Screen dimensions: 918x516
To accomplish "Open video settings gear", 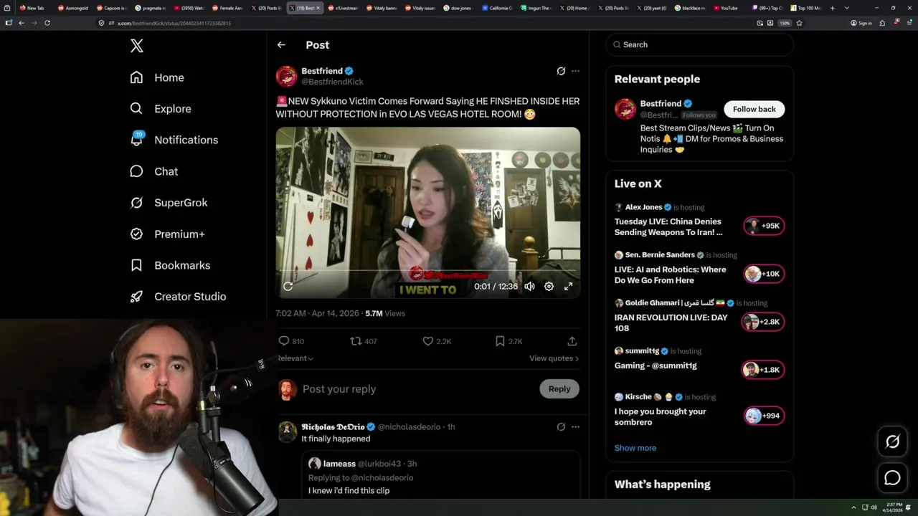I will [x=549, y=286].
